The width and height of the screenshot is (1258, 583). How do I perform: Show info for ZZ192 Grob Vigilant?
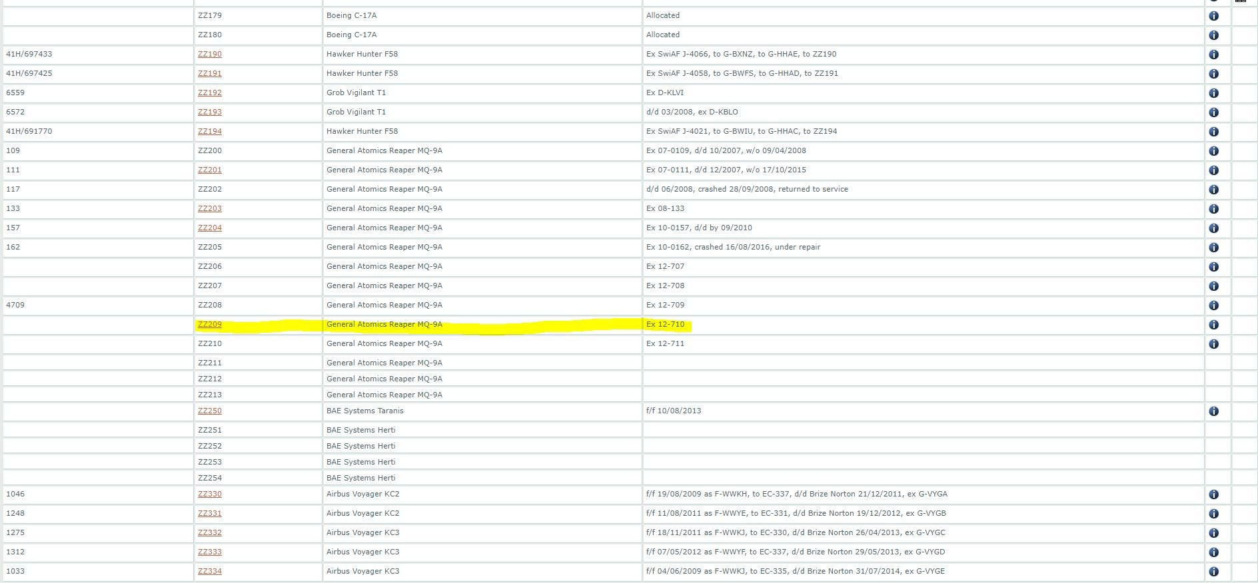(x=1213, y=93)
